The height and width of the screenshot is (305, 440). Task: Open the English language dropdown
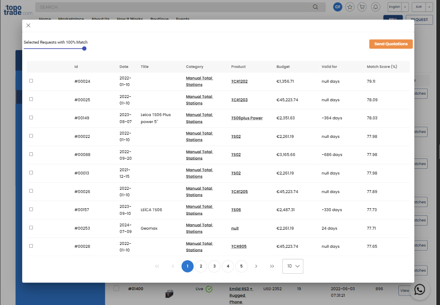point(398,7)
